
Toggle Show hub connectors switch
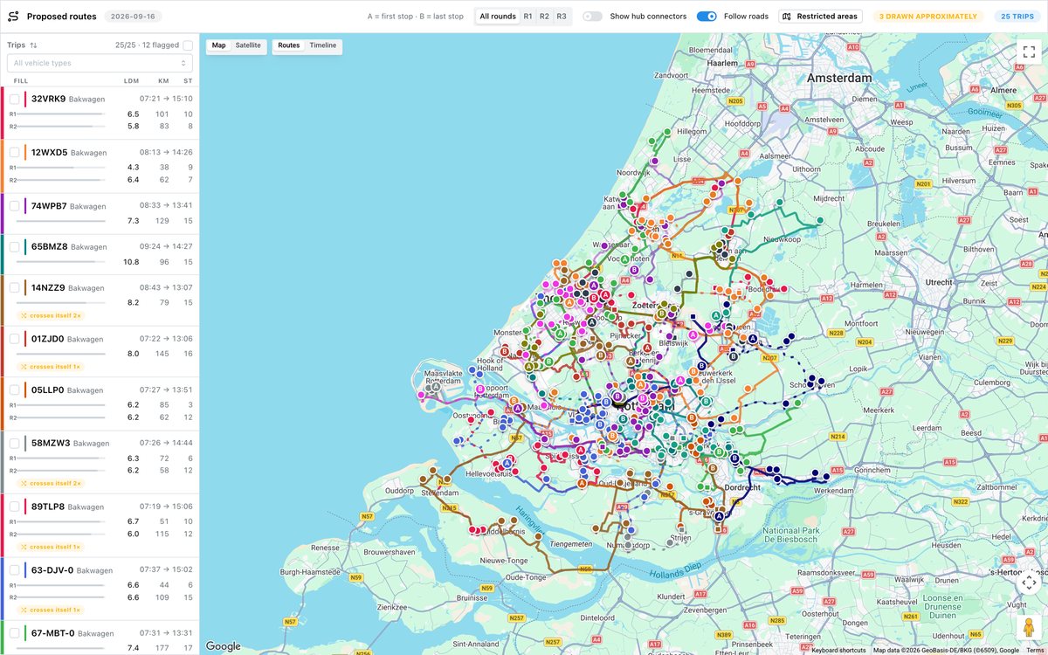point(592,17)
